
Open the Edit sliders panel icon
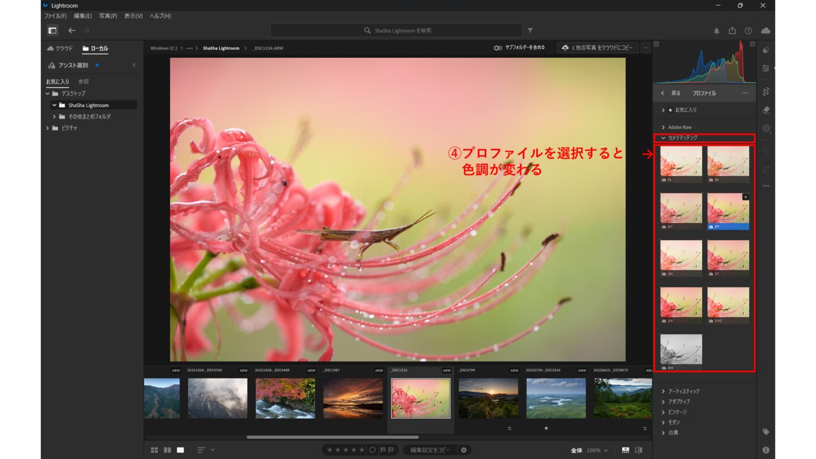[766, 68]
